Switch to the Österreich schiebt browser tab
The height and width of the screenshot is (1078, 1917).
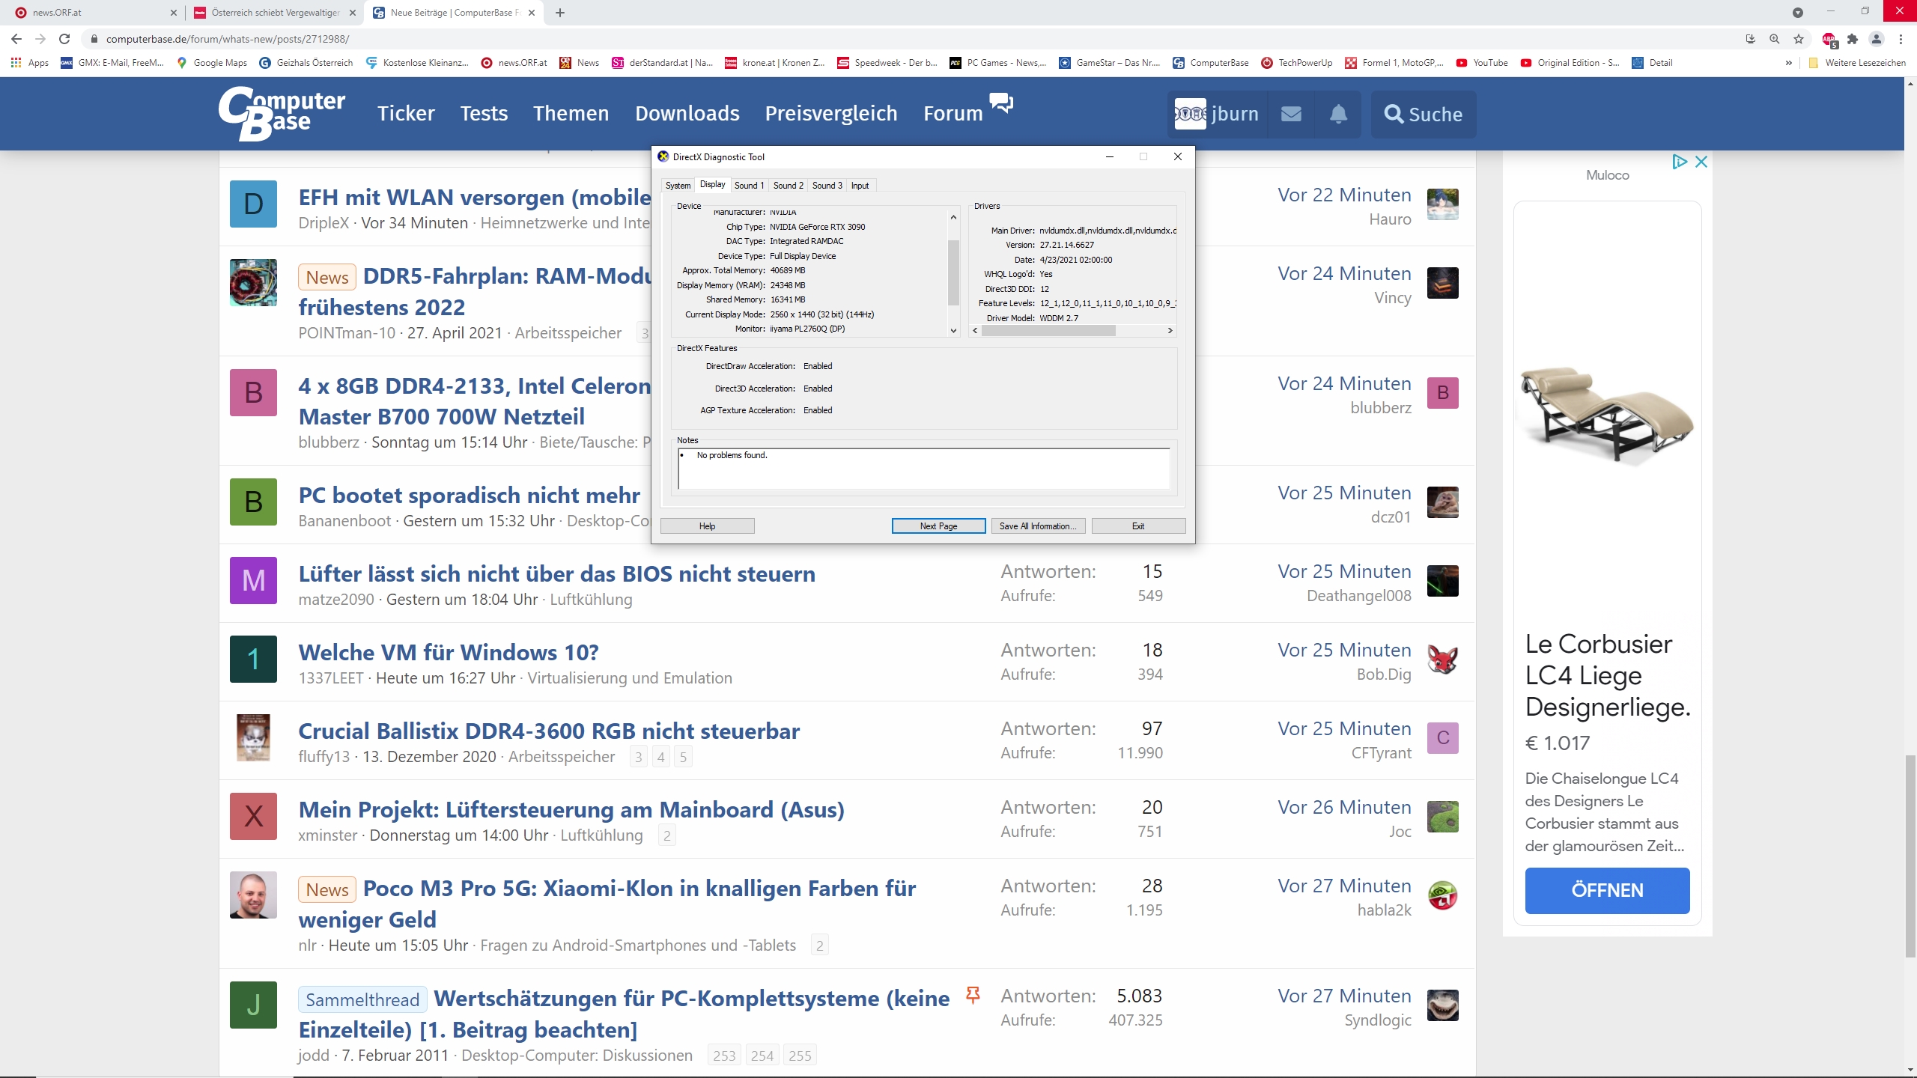(274, 13)
